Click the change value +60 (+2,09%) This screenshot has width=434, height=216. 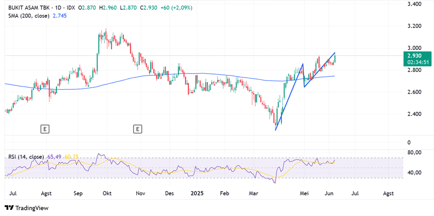coord(176,8)
